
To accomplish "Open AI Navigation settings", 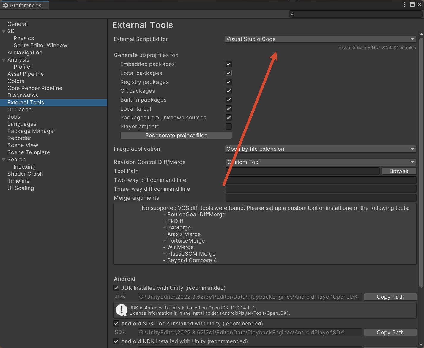I will [25, 53].
